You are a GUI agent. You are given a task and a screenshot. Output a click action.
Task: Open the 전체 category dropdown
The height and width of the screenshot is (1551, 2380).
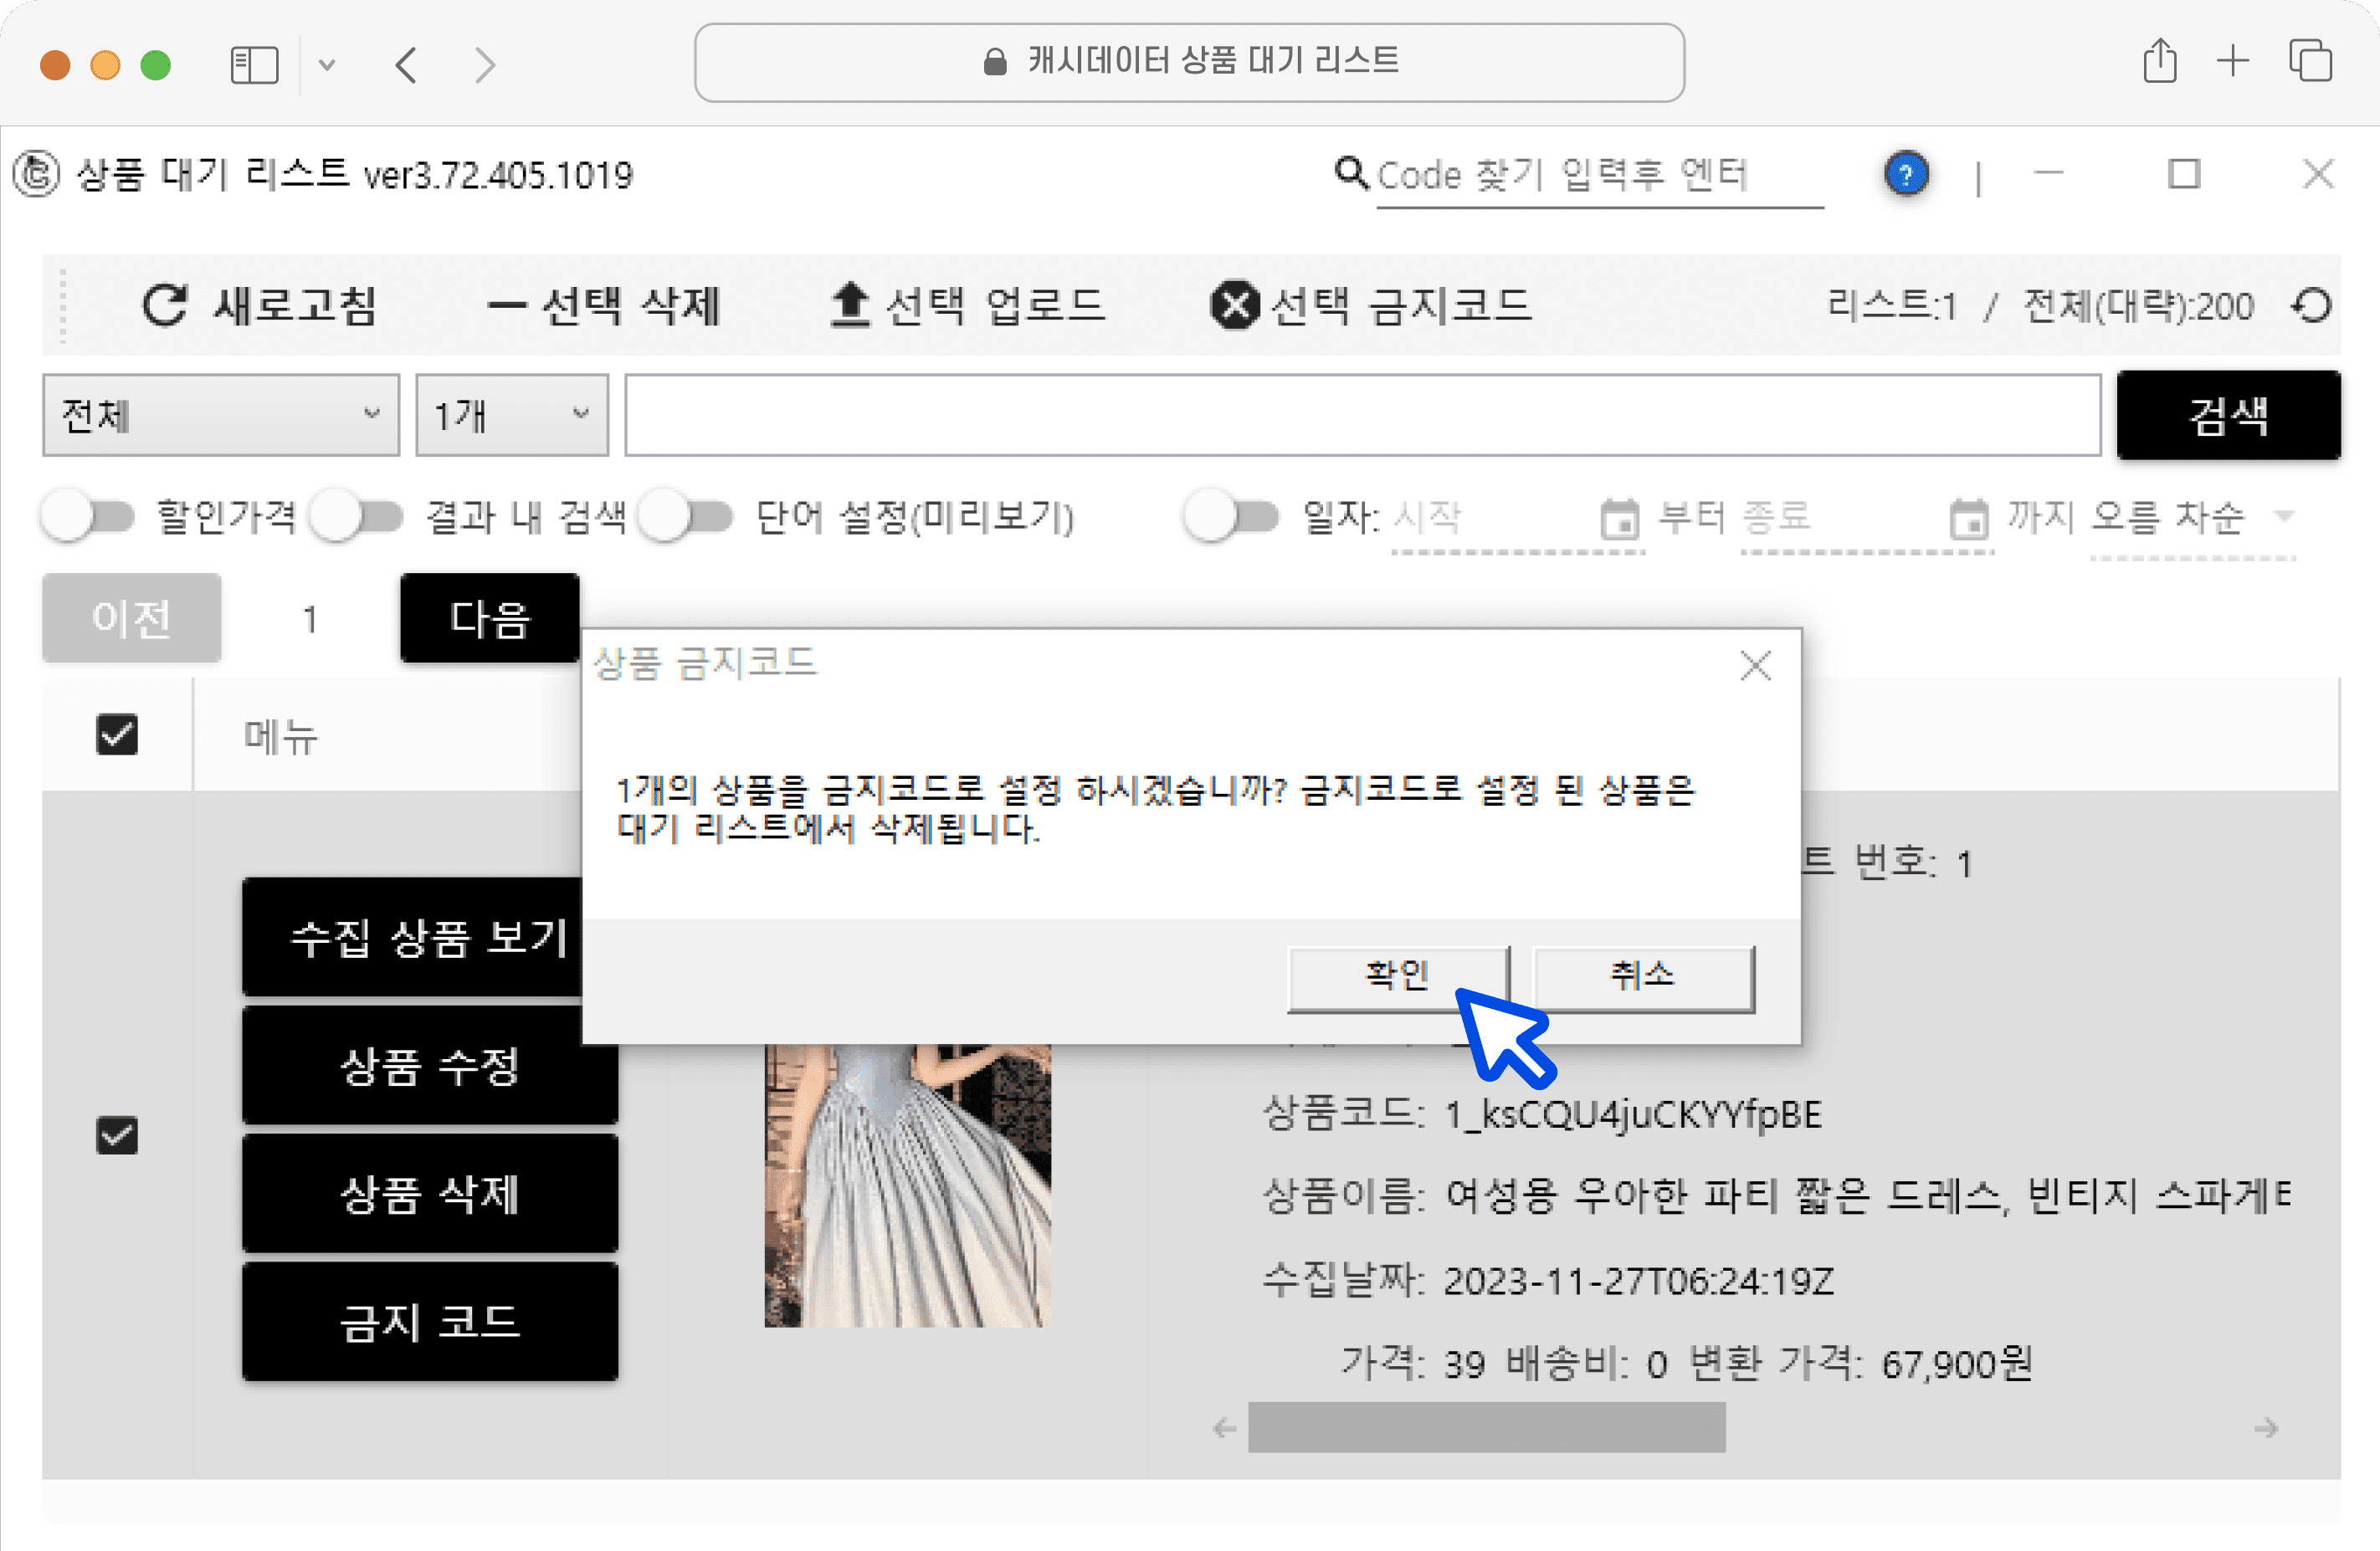pos(221,415)
